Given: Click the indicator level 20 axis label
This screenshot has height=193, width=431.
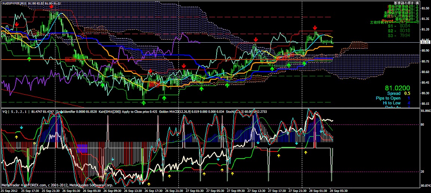Looking at the screenshot, I should [422, 172].
